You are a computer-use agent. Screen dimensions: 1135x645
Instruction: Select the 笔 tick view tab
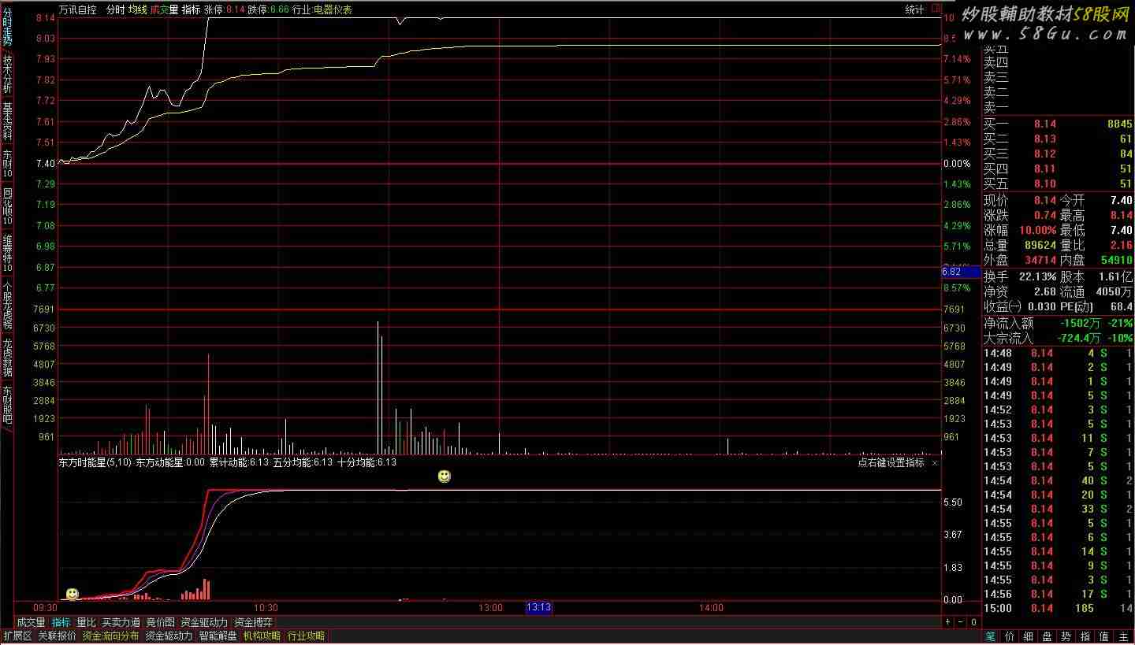[x=991, y=636]
